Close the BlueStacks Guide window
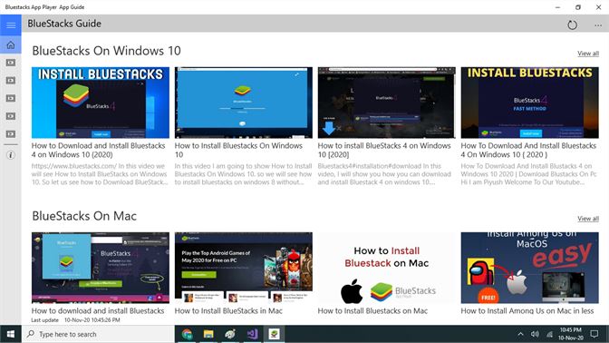This screenshot has height=343, width=609. [x=598, y=7]
